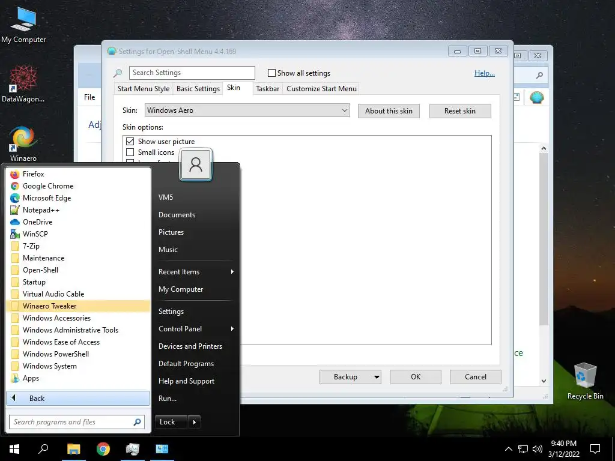This screenshot has height=461, width=615.
Task: Launch WinSCP from programs list
Action: click(79, 234)
